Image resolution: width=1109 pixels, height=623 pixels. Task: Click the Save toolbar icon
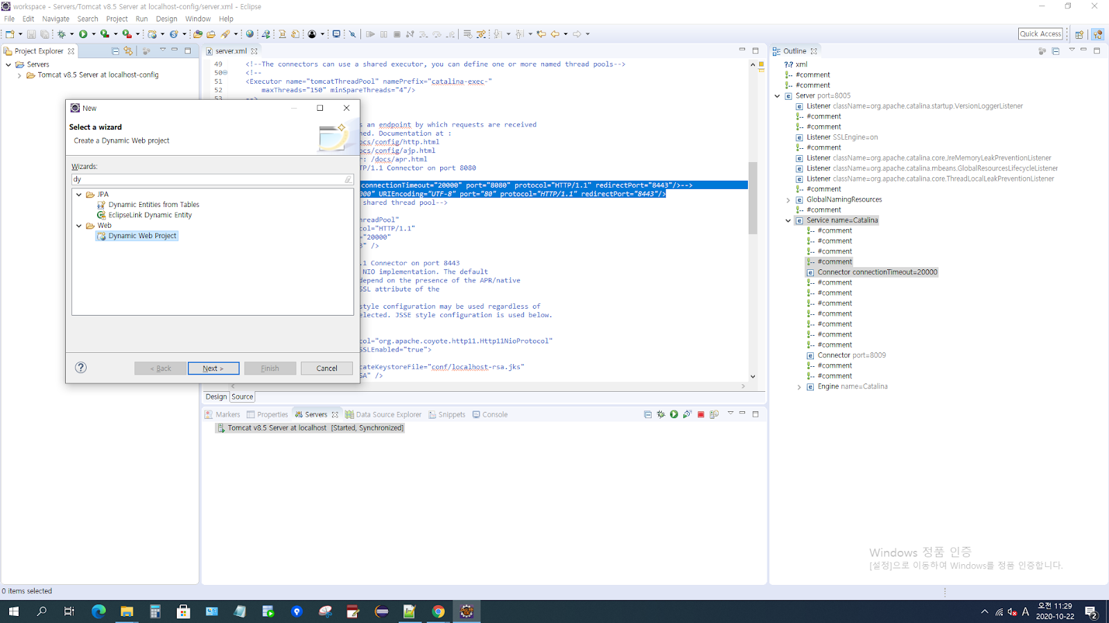point(31,34)
